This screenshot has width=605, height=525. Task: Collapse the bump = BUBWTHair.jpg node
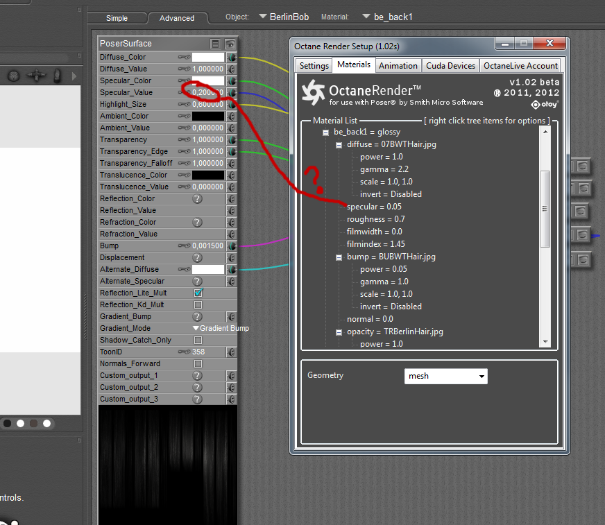coord(339,257)
